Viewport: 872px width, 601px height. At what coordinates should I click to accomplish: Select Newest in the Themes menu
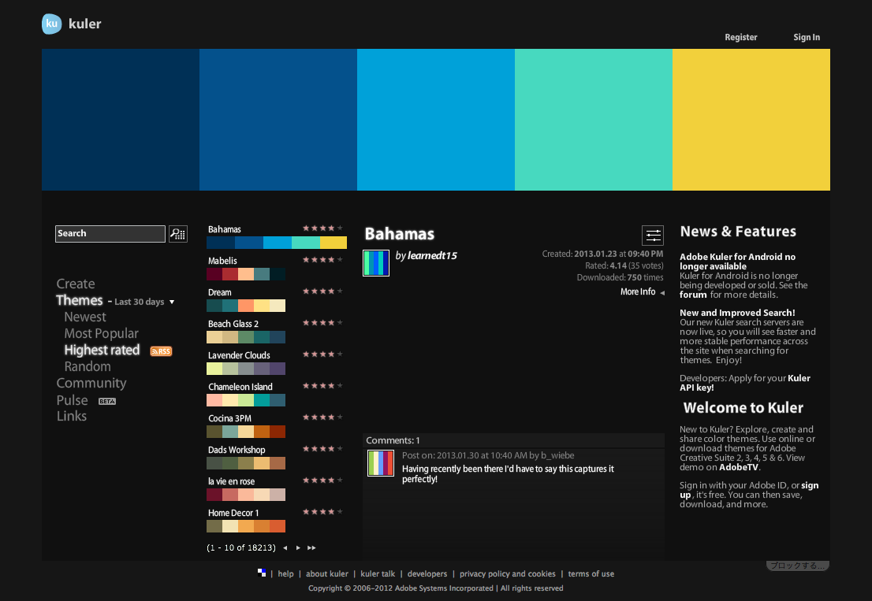[x=85, y=317]
